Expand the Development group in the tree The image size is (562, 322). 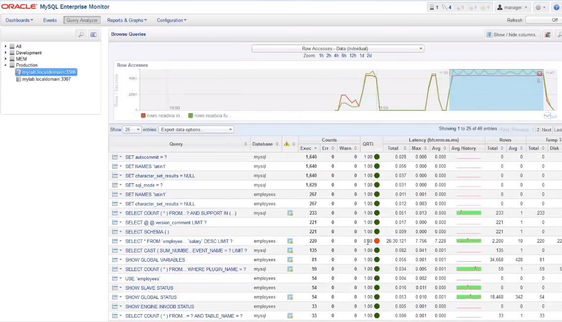[x=6, y=53]
